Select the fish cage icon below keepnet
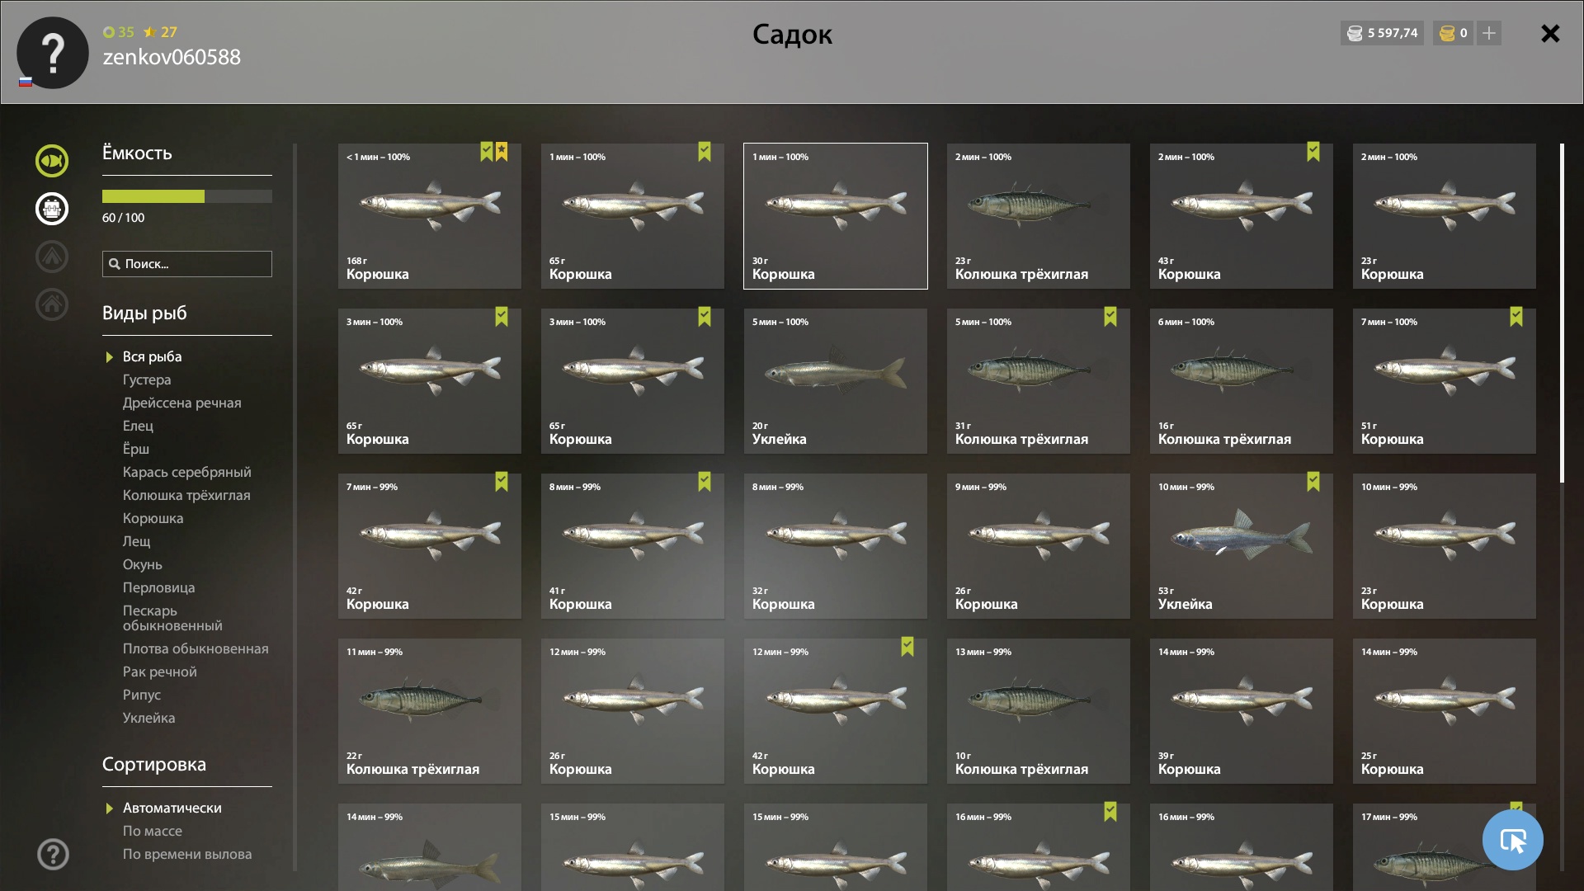The image size is (1584, 891). point(52,209)
